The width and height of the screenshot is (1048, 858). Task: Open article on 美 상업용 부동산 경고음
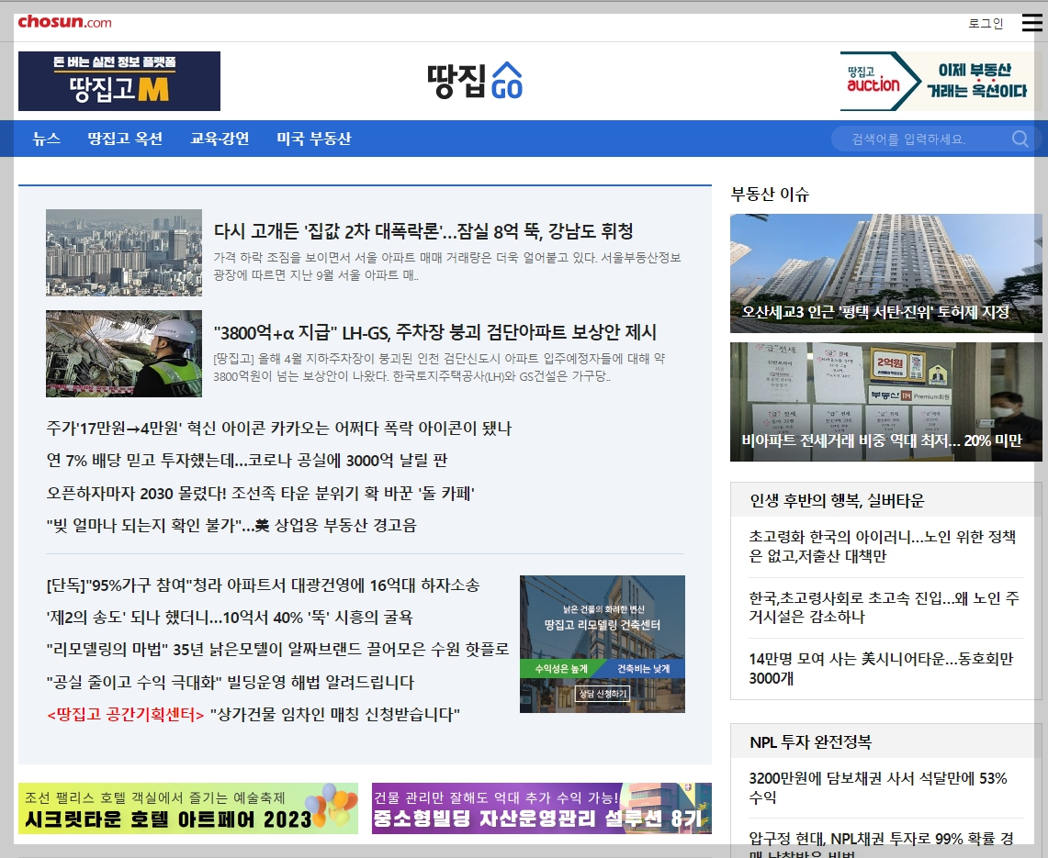point(231,525)
